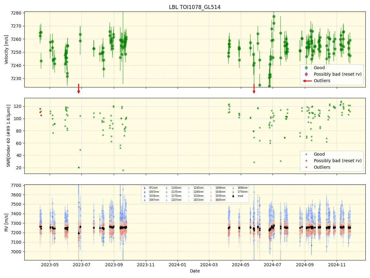Select the Outliers entry in SNR legend
Image resolution: width=370 pixels, height=278 pixels.
pos(322,167)
